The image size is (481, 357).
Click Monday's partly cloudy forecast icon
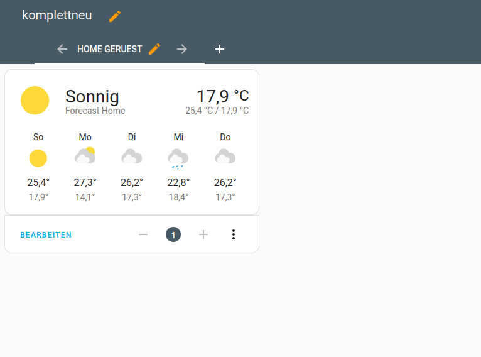(x=85, y=156)
